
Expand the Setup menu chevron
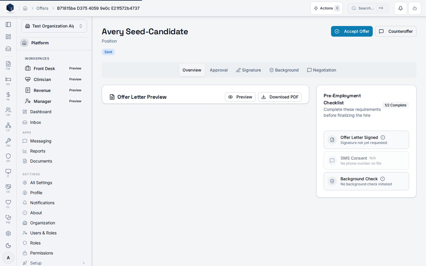tap(84, 263)
